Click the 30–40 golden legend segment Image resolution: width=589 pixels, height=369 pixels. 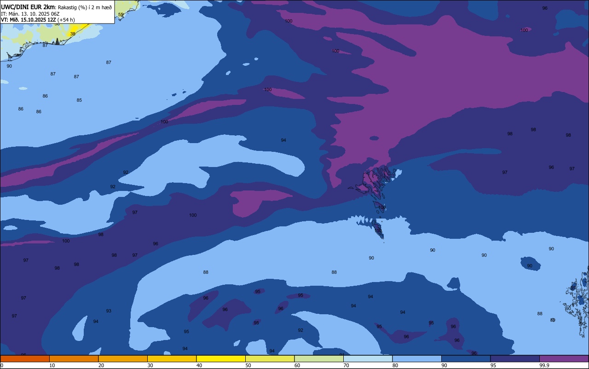tap(172, 358)
